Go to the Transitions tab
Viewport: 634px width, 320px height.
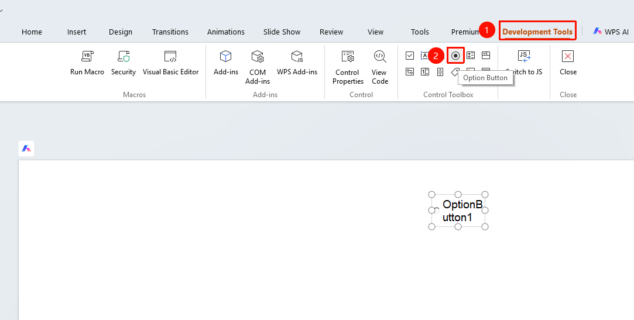pyautogui.click(x=170, y=32)
